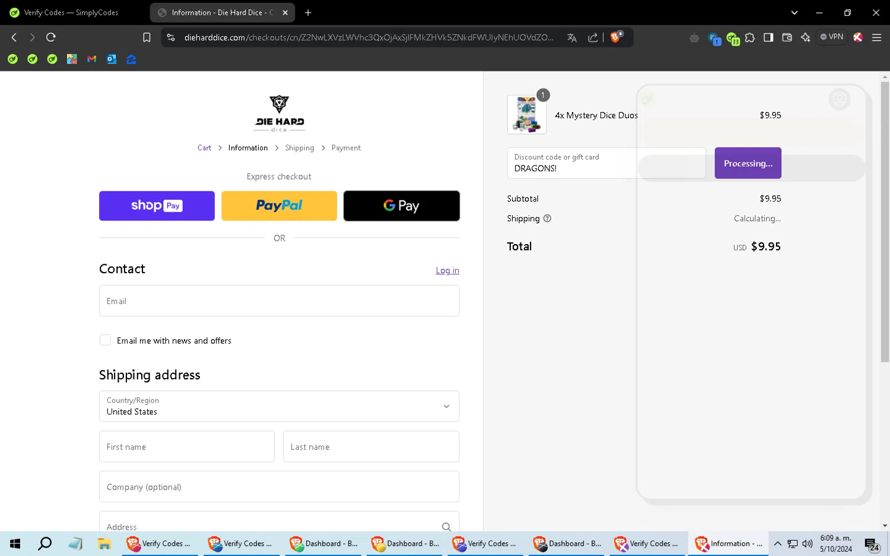The height and width of the screenshot is (556, 890).
Task: Click the Email input field
Action: pyautogui.click(x=279, y=301)
